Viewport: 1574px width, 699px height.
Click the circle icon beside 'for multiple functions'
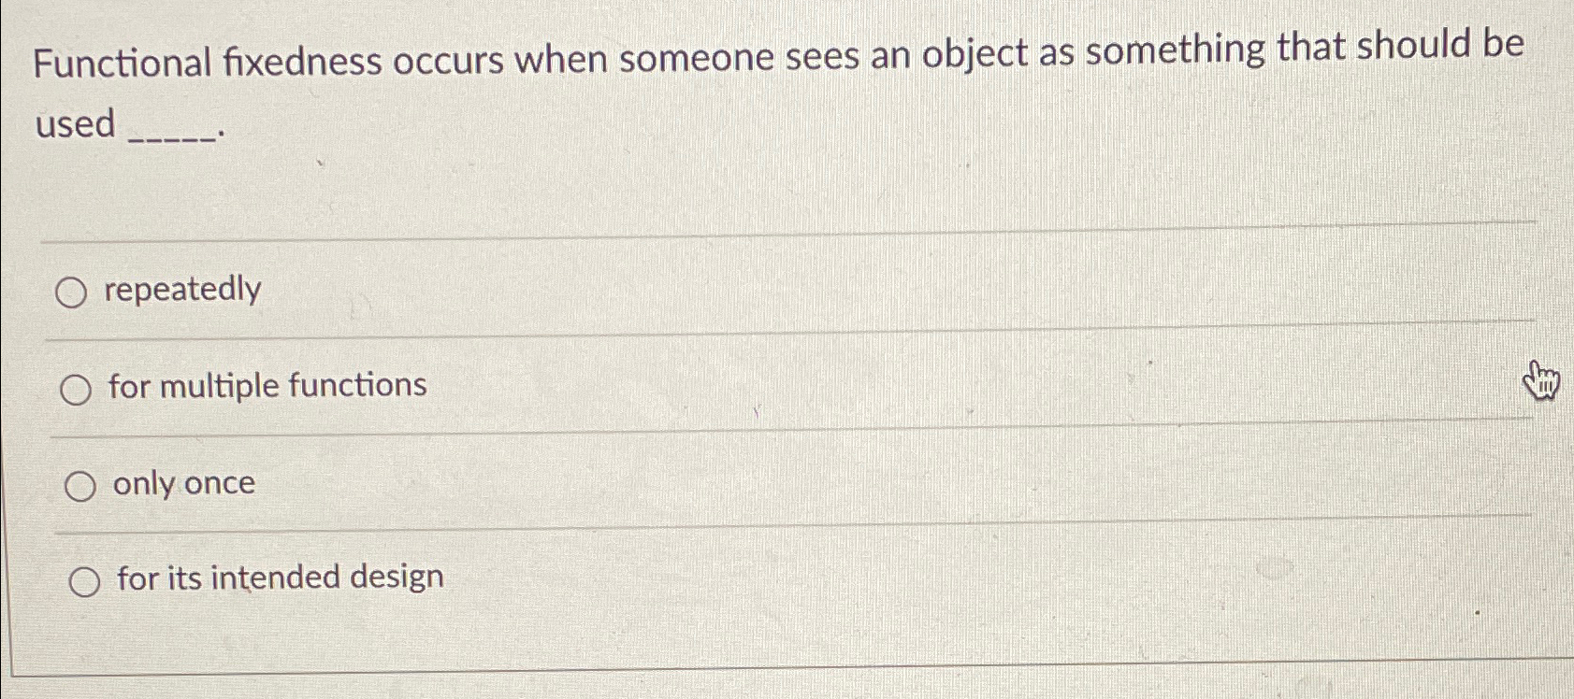79,387
